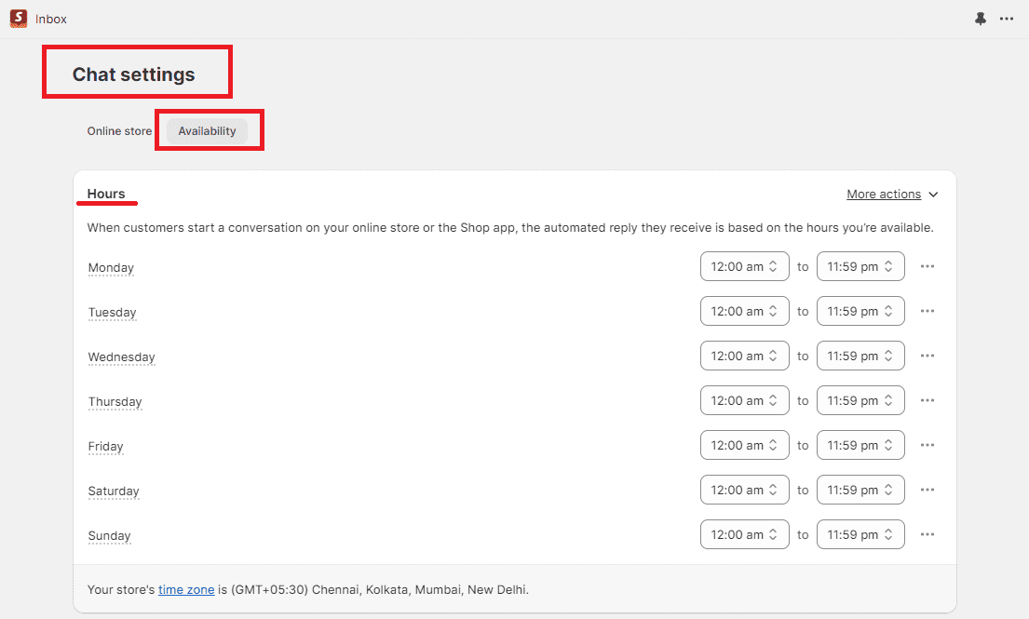This screenshot has height=619, width=1029.
Task: Open Monday's row options menu
Action: (927, 266)
